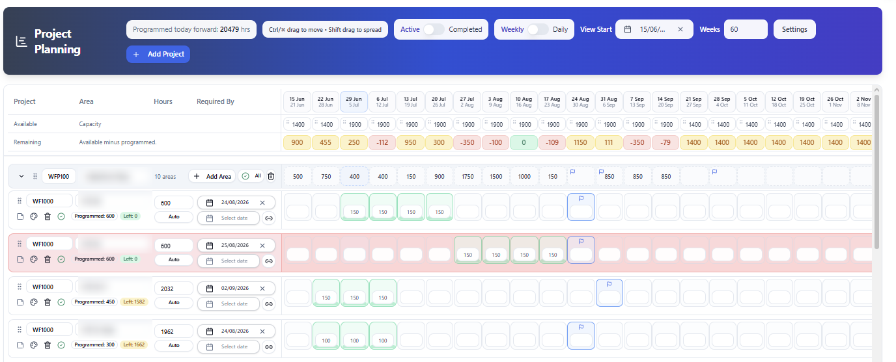Select the 29 Jun week column header
The width and height of the screenshot is (896, 362).
(354, 101)
